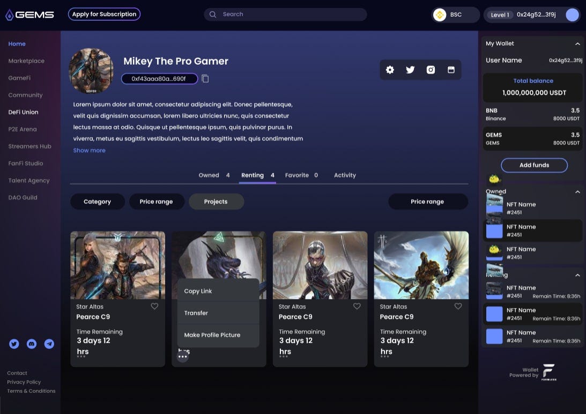This screenshot has height=414, width=586.
Task: Open profile settings gear icon
Action: 390,70
